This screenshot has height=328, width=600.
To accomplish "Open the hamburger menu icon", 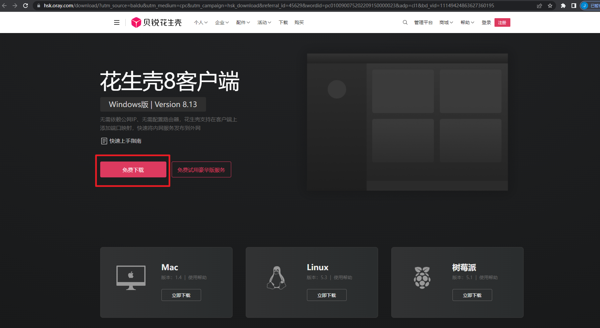I will click(117, 22).
